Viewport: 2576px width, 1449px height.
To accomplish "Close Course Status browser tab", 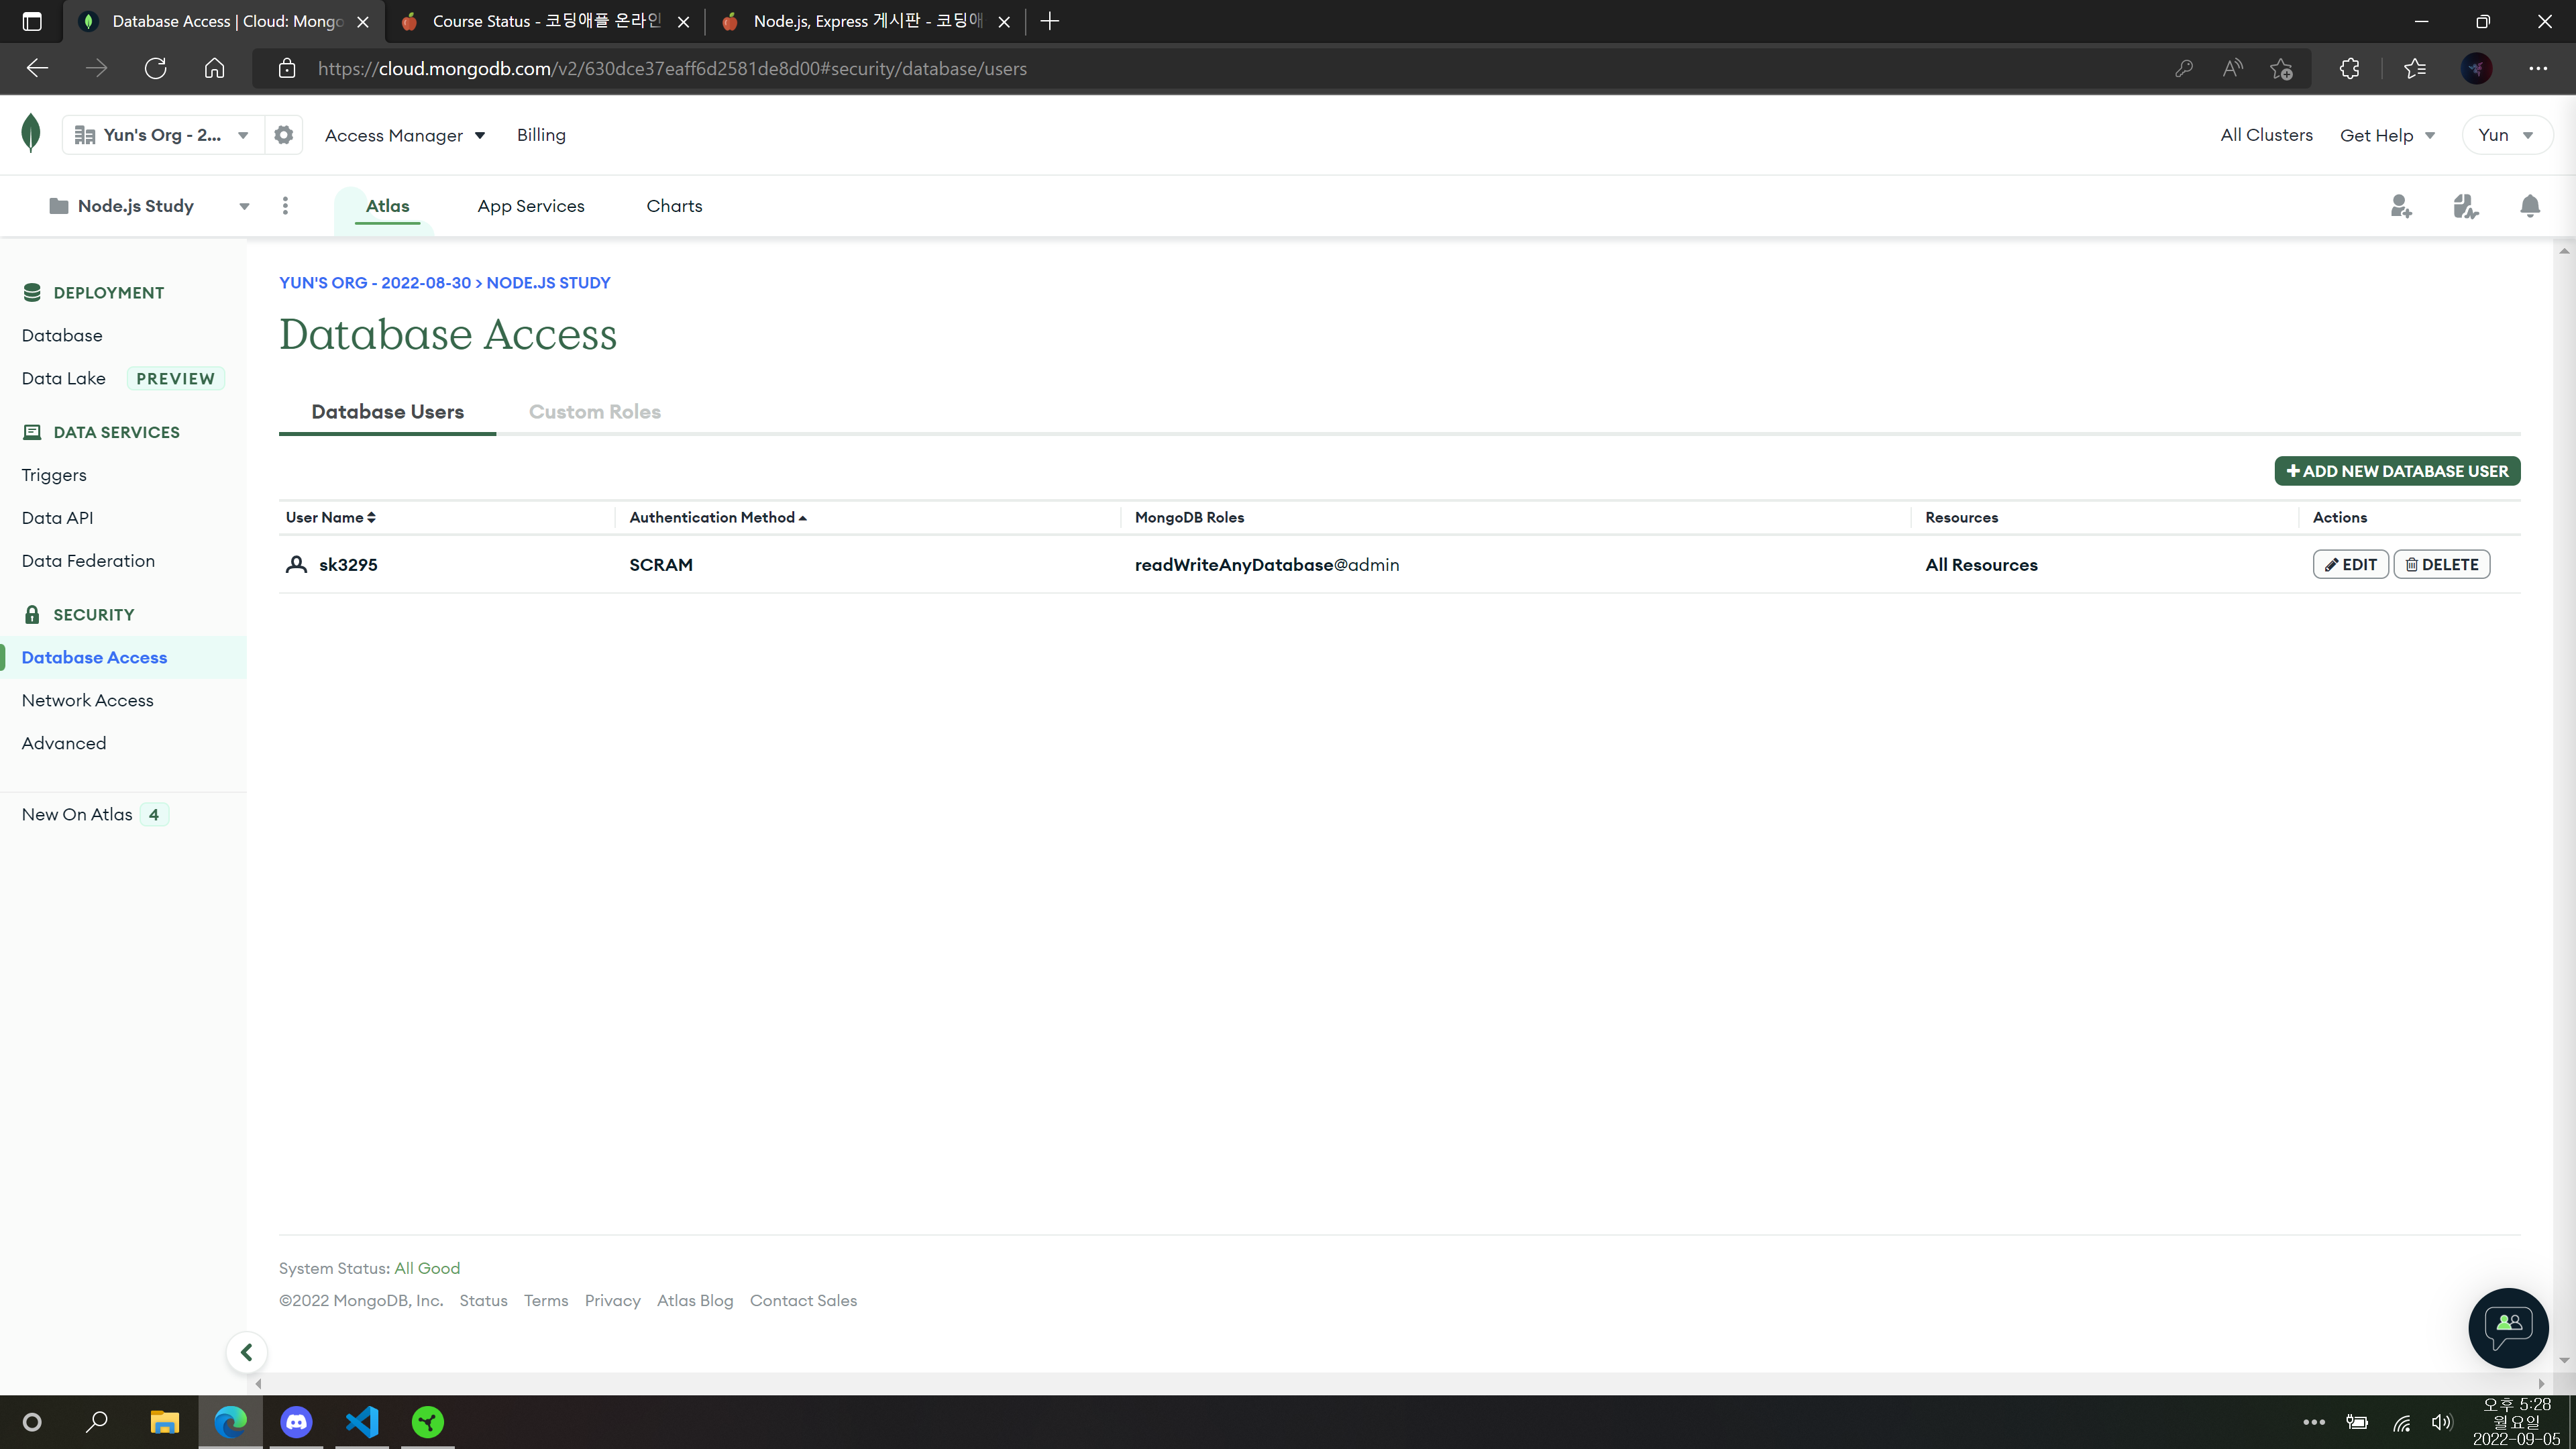I will click(684, 21).
